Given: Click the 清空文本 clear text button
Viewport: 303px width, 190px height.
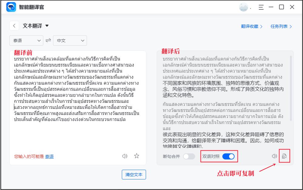Looking at the screenshot, I should point(134,175).
